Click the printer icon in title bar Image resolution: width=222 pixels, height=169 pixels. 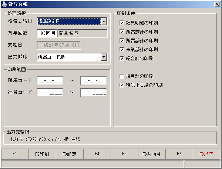tap(5, 4)
